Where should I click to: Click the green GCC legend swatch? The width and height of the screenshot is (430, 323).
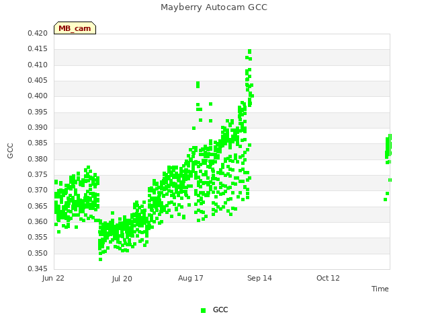(203, 310)
